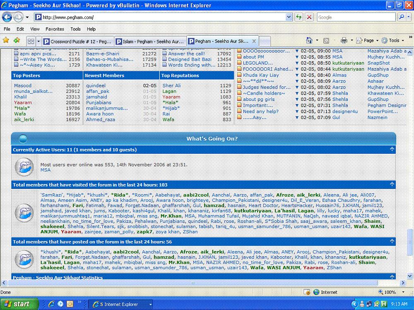
Task: Click the vertical scrollbar thumb
Action: (x=409, y=242)
